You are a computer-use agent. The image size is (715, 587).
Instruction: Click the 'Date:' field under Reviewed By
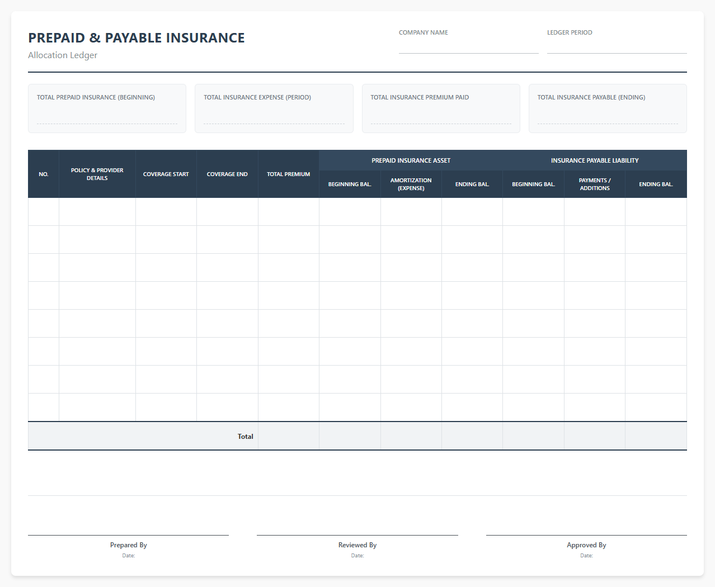point(357,555)
